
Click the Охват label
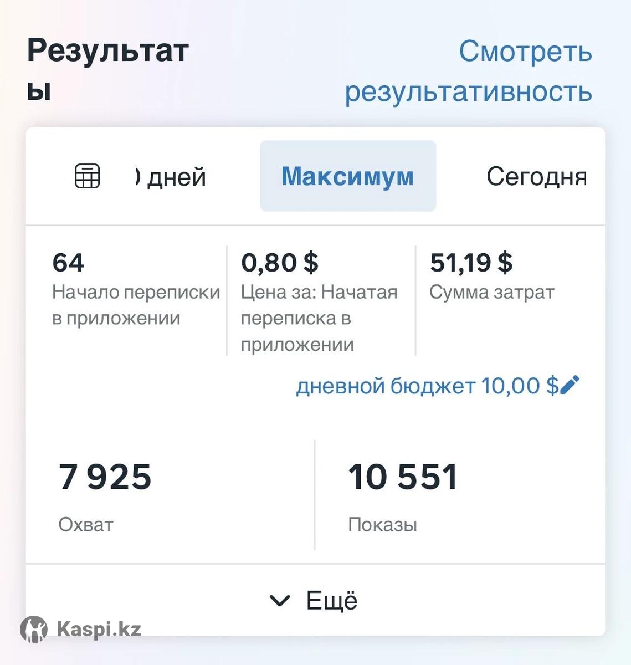pyautogui.click(x=86, y=524)
